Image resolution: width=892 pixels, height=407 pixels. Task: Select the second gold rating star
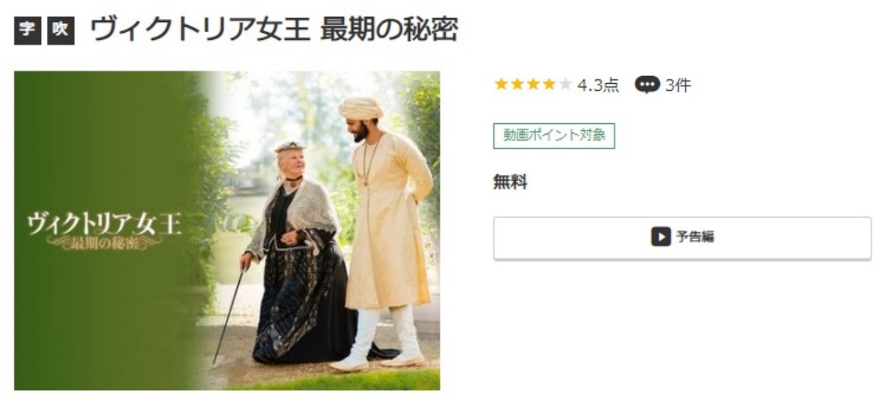(x=517, y=85)
